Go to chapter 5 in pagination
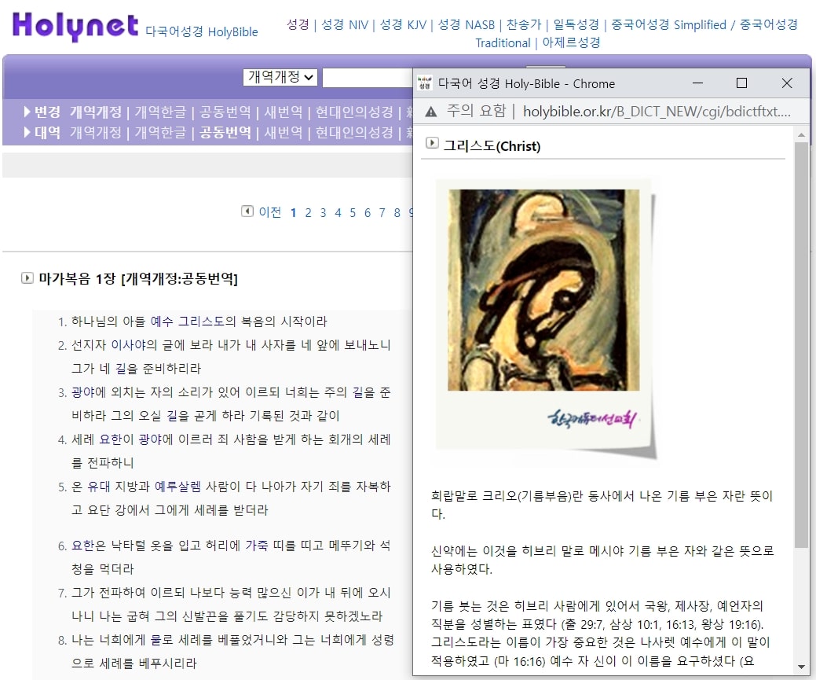Screen dimensions: 816x680 pyautogui.click(x=353, y=212)
